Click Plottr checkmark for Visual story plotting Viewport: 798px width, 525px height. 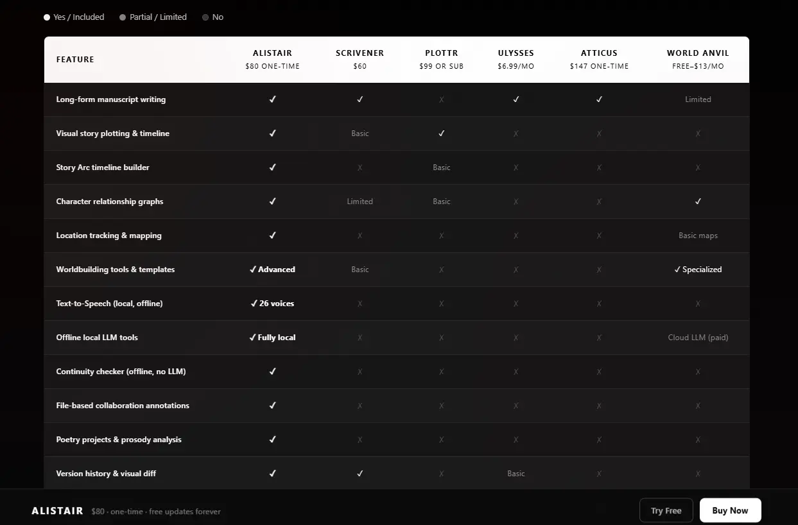[x=441, y=133]
